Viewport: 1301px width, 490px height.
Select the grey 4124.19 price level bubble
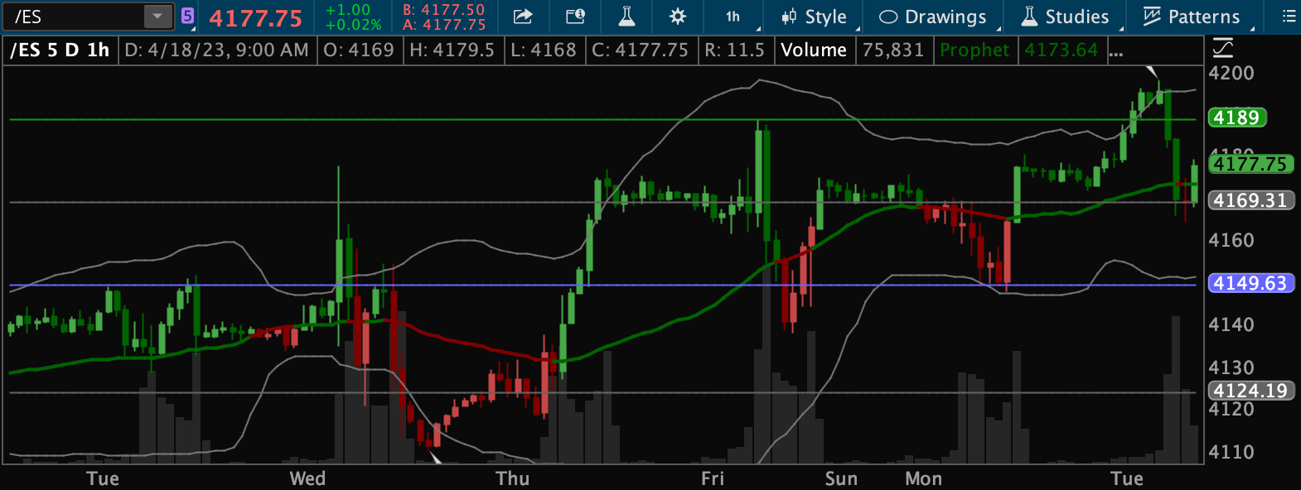[x=1251, y=391]
